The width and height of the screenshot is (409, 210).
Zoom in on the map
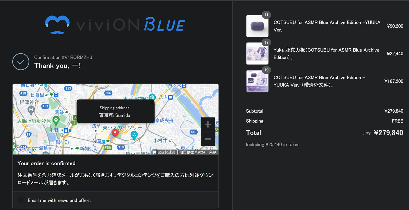208,124
